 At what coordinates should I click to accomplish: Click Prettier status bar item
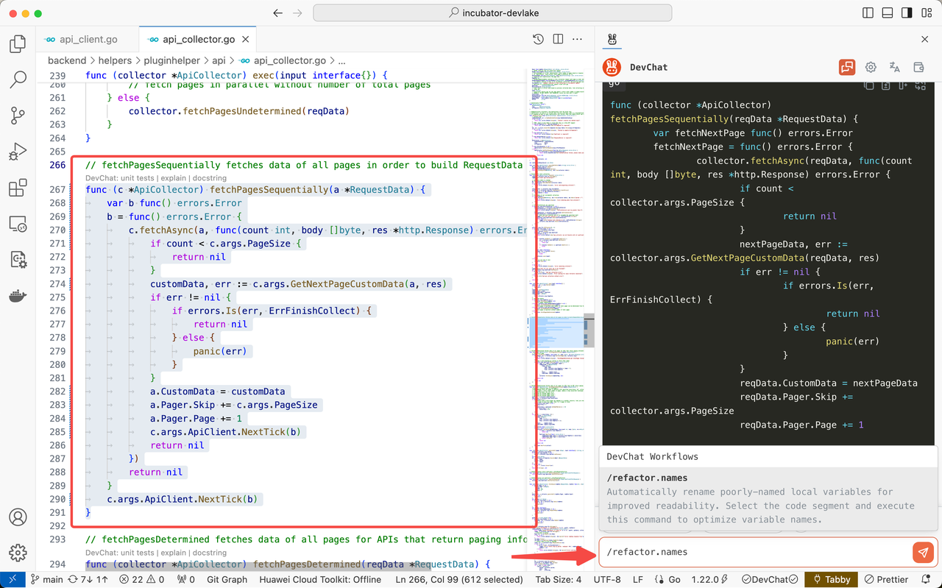[x=886, y=579]
